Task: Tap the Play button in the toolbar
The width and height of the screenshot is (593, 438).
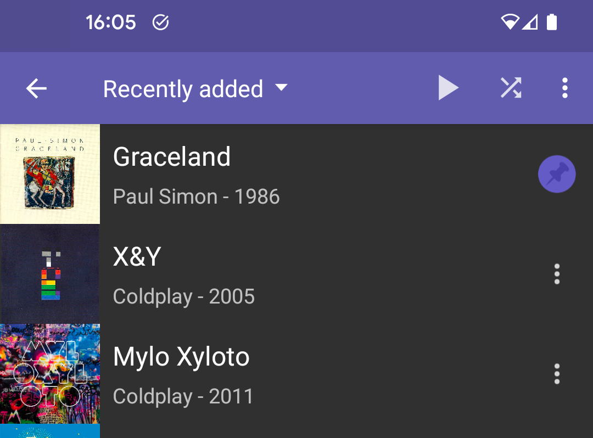Action: pos(449,88)
